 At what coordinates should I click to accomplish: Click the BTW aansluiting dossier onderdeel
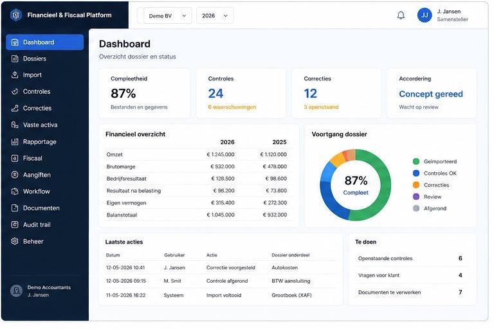[291, 281]
